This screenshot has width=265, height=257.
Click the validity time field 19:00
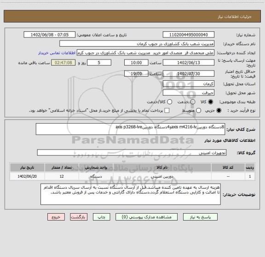[x=136, y=73]
